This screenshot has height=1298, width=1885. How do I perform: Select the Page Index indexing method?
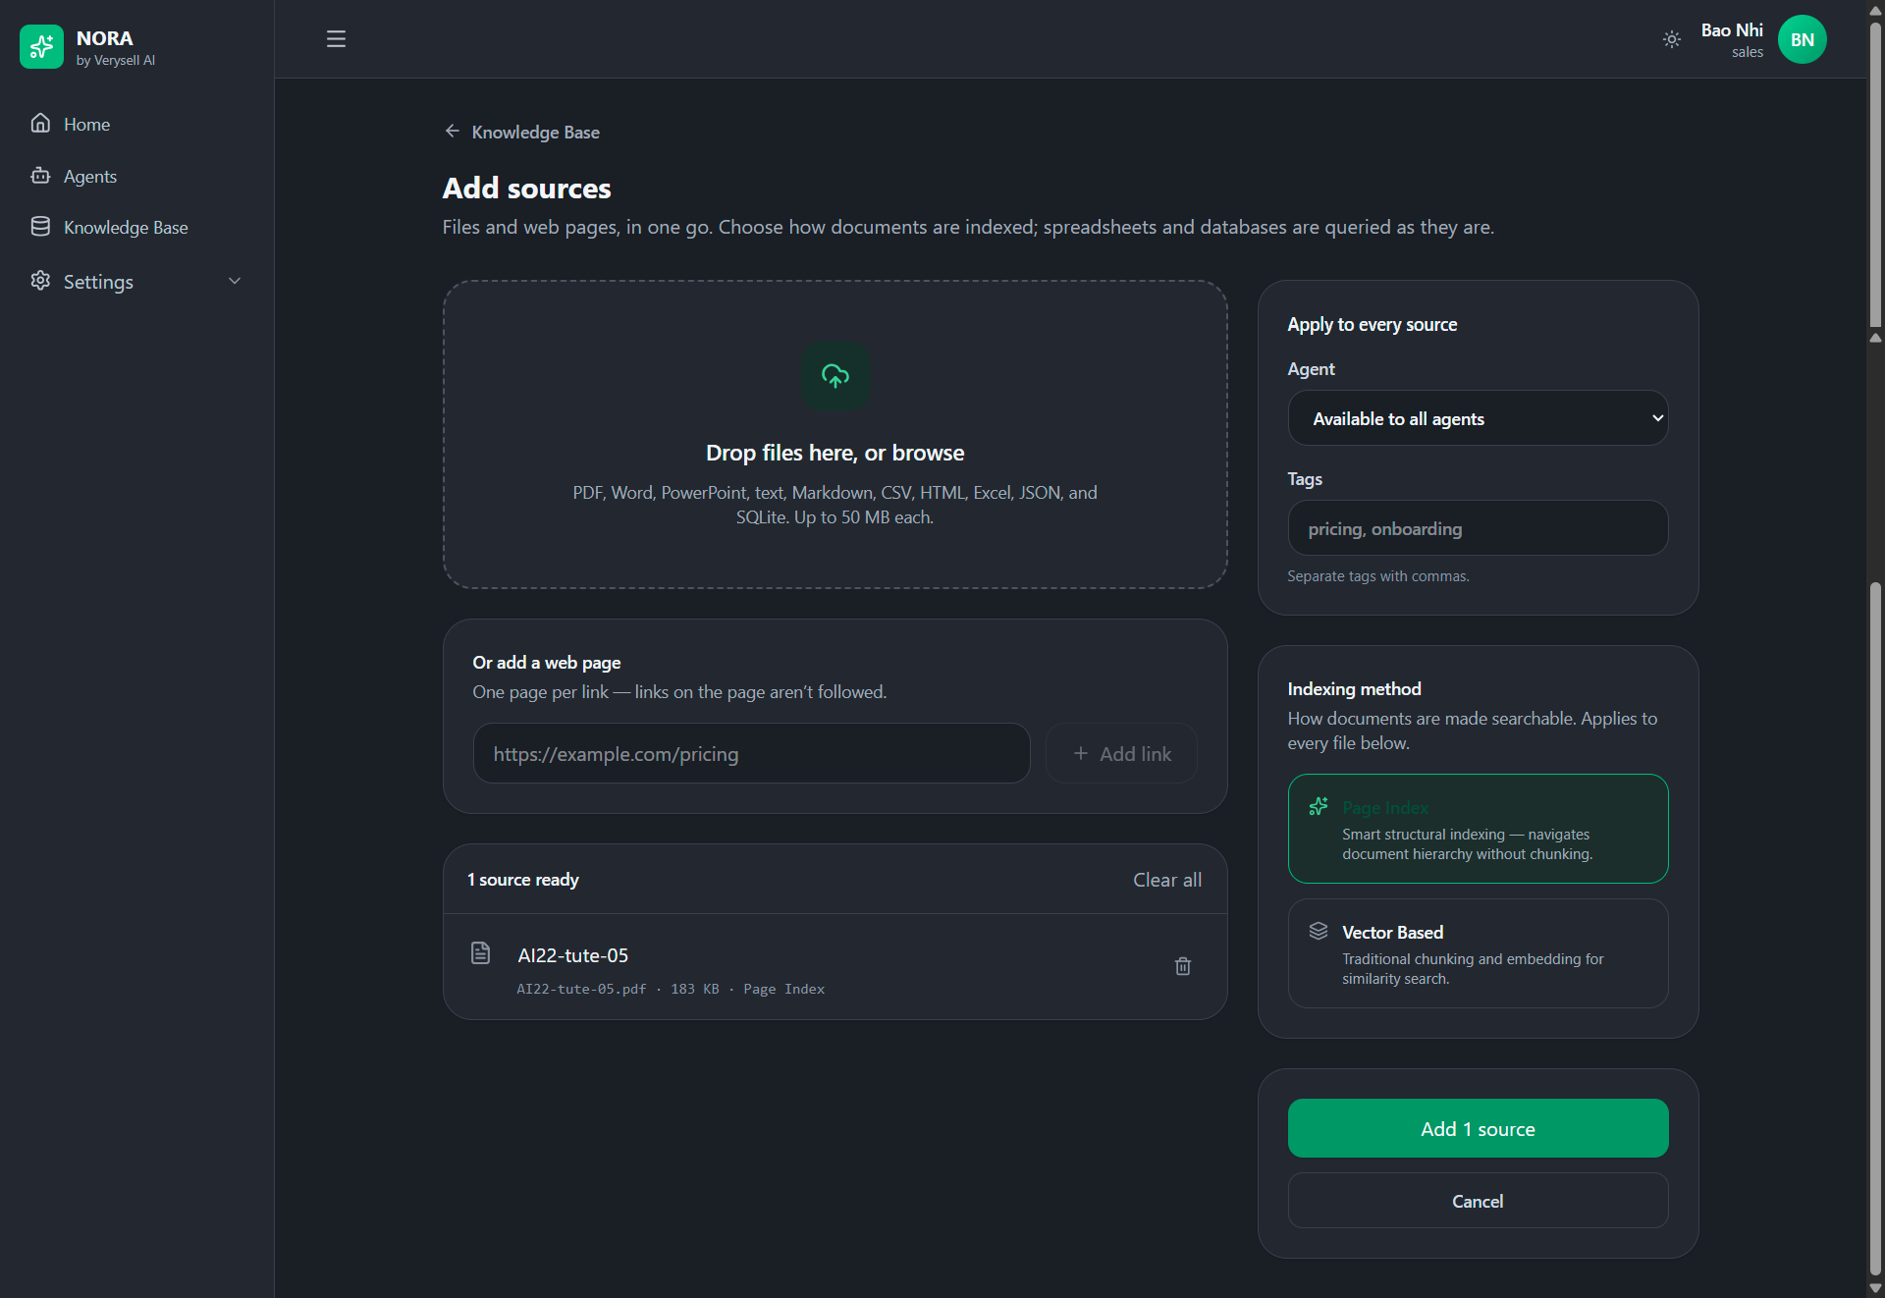coord(1478,829)
